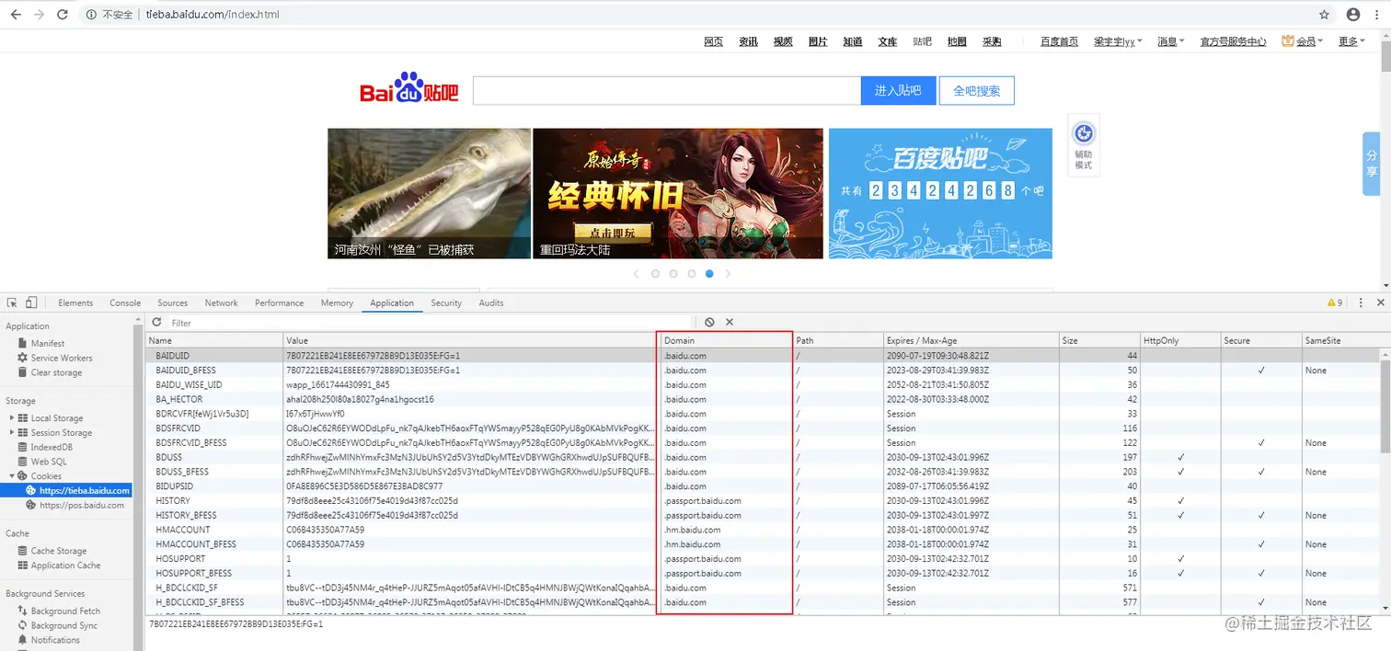Select the HMACCOUNT cookie row

click(764, 530)
